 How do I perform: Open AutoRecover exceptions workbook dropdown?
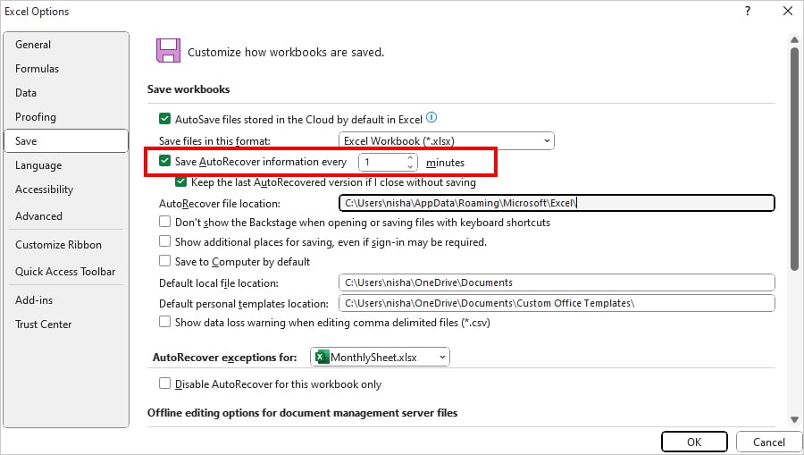tap(380, 357)
